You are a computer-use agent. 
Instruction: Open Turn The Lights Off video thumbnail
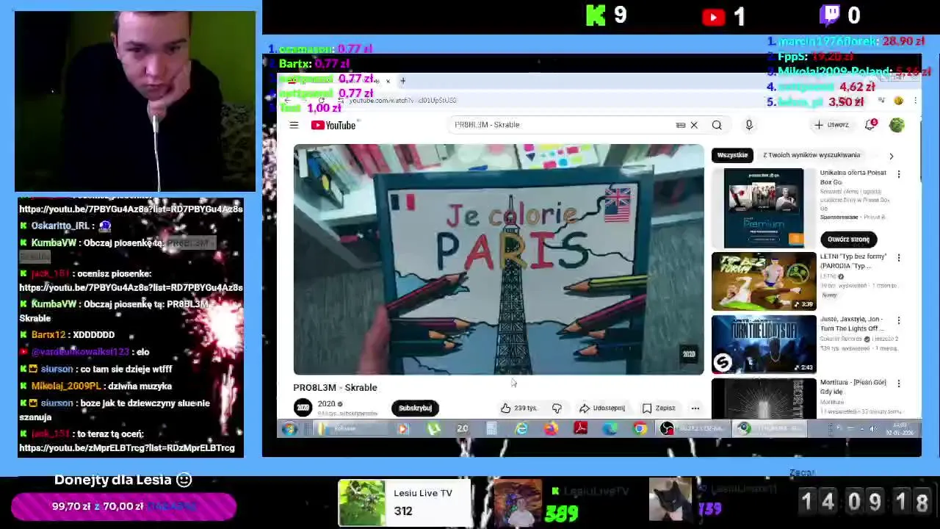point(764,344)
